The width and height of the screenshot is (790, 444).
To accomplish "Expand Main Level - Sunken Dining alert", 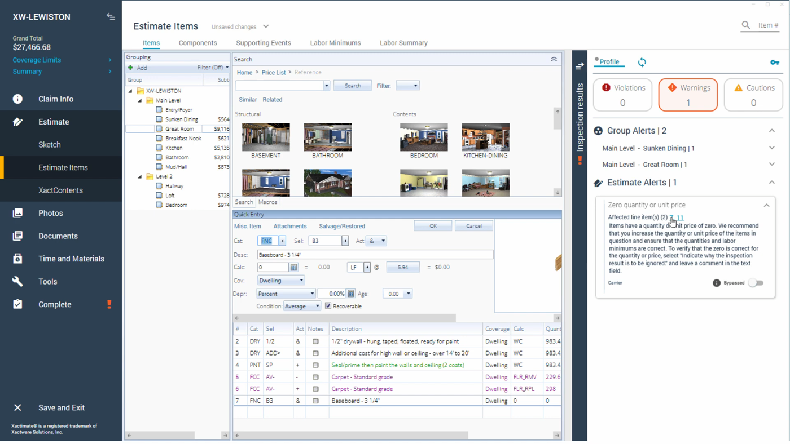I will [x=771, y=148].
